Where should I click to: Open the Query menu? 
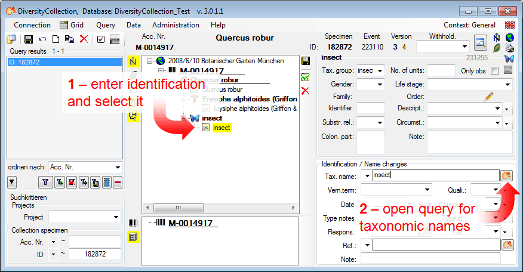click(x=105, y=25)
